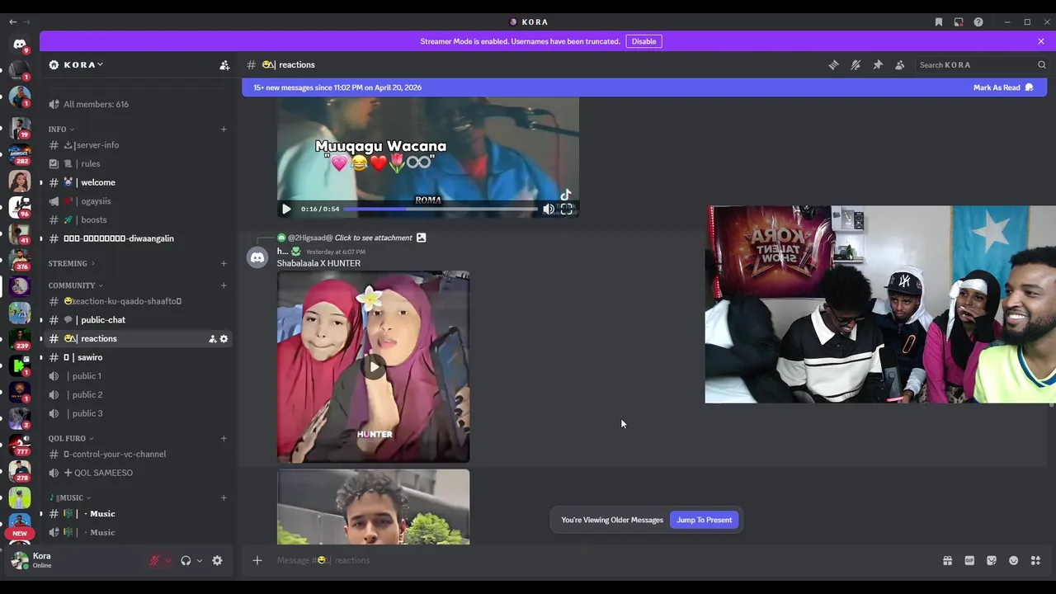Open the Threads icon in channel header

click(833, 64)
